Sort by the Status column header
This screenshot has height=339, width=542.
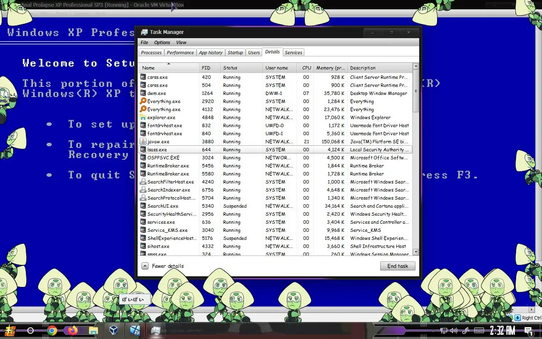tap(241, 68)
